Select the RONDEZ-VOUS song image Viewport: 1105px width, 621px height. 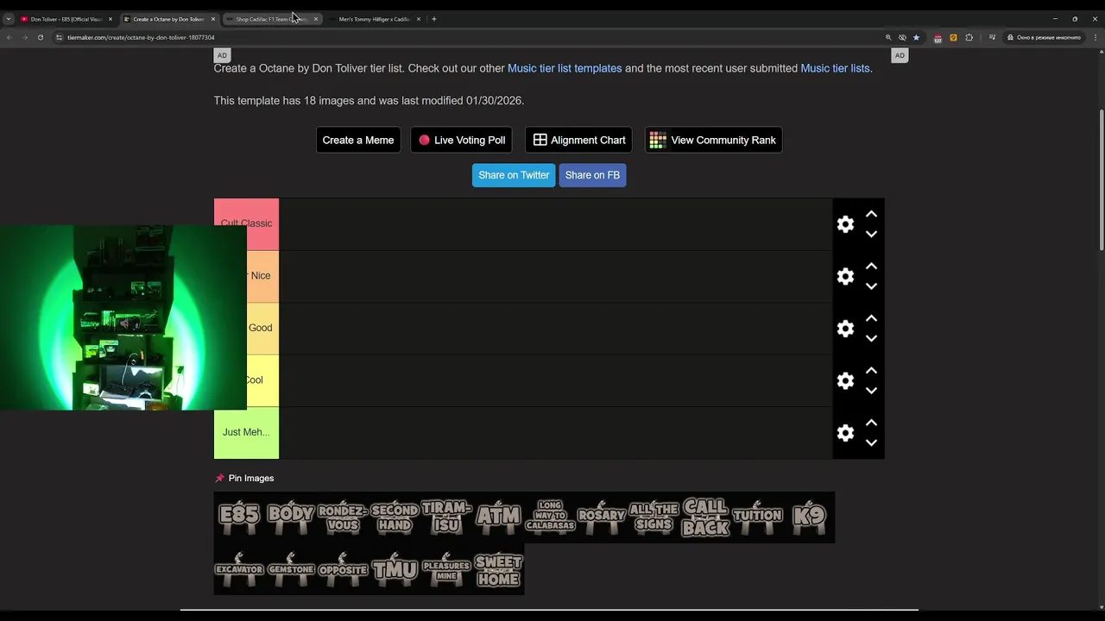coord(343,517)
